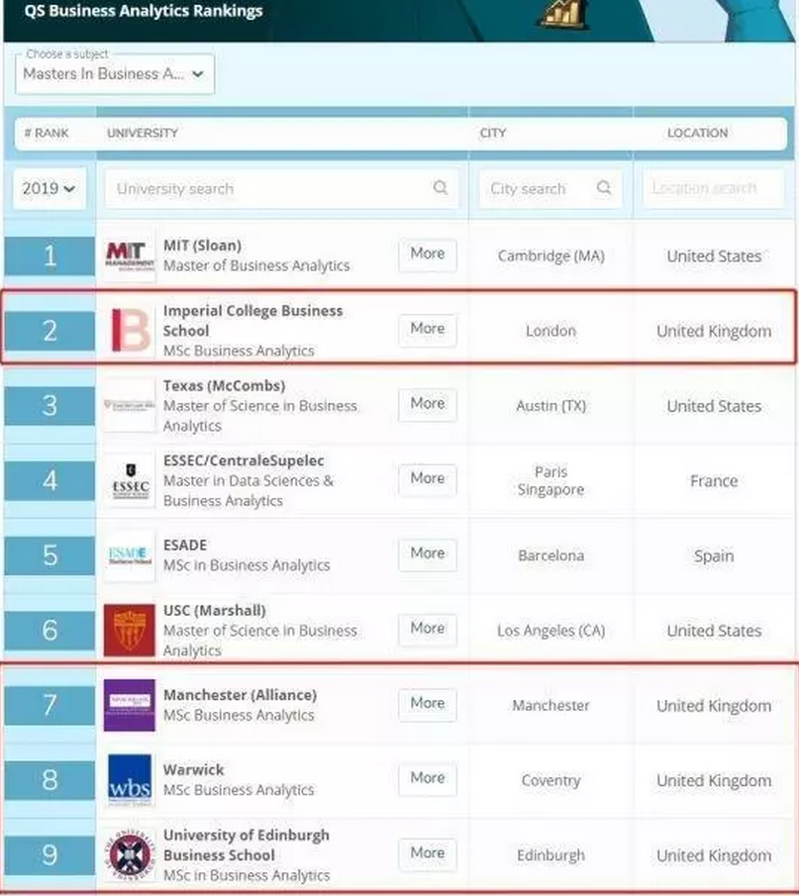Click the Austin (TX) city cell
Viewport: 799px width, 896px height.
tap(550, 406)
